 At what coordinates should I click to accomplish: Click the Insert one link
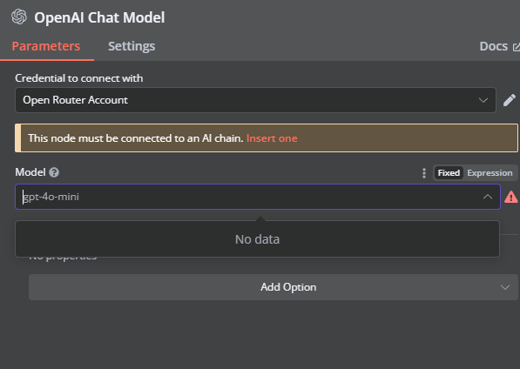[x=272, y=138]
